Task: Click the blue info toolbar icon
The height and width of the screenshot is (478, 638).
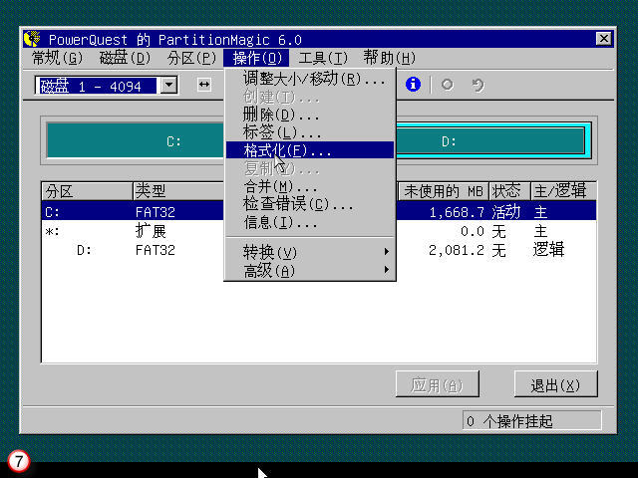Action: point(413,84)
